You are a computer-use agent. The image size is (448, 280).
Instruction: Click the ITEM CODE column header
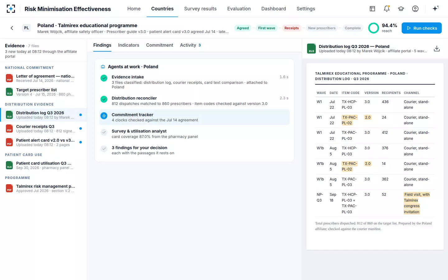350,93
